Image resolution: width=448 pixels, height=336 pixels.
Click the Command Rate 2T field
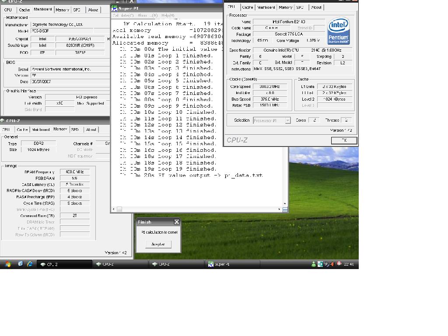coord(74,216)
